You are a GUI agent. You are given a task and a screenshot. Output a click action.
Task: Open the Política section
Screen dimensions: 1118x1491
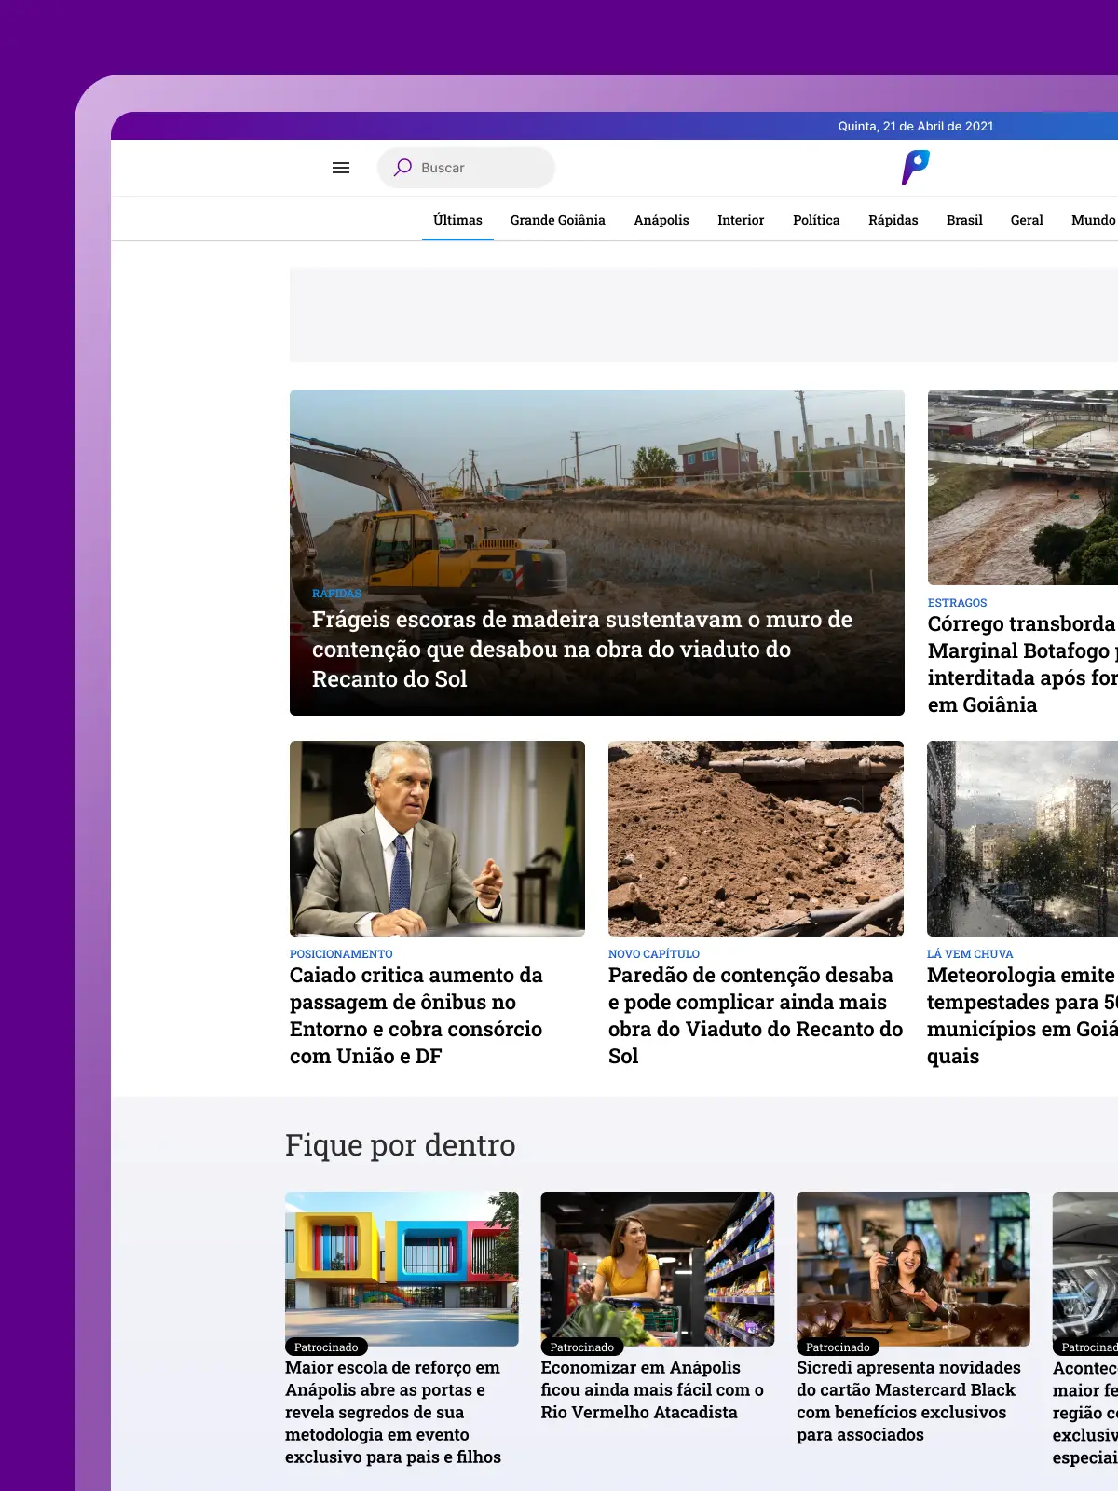816,220
